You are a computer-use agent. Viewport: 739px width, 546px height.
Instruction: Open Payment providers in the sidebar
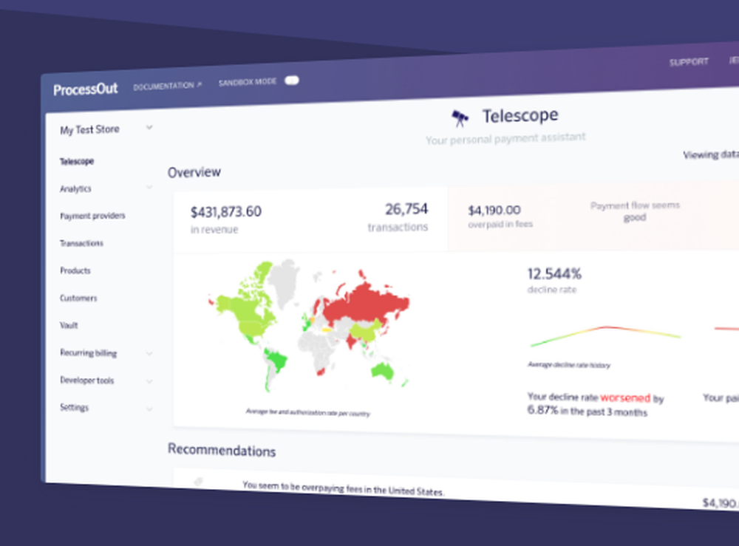tap(92, 216)
